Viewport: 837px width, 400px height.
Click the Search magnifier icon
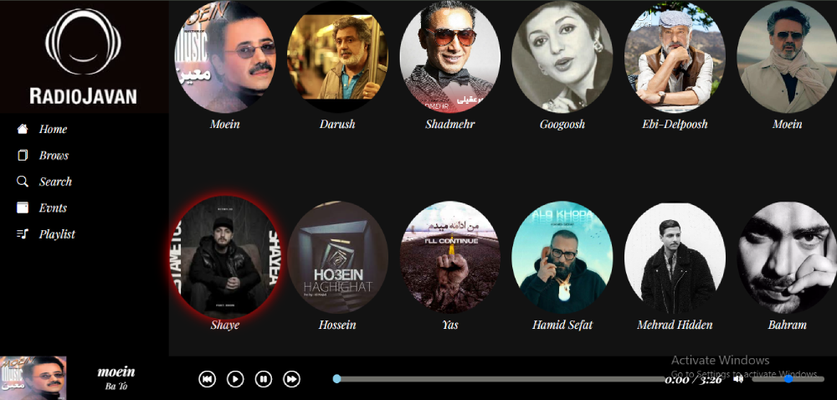pyautogui.click(x=23, y=182)
